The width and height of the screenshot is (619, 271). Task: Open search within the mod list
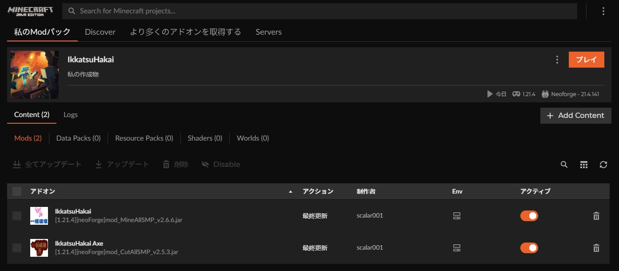(x=563, y=164)
